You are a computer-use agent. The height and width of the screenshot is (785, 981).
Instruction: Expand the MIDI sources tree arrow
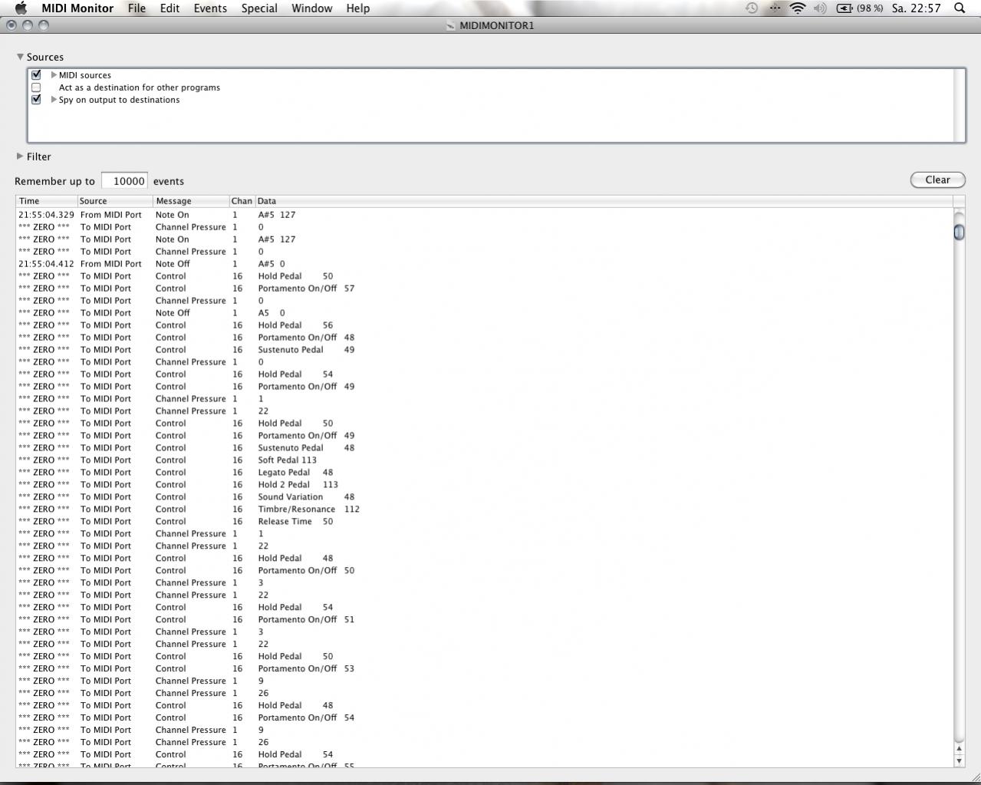(54, 75)
